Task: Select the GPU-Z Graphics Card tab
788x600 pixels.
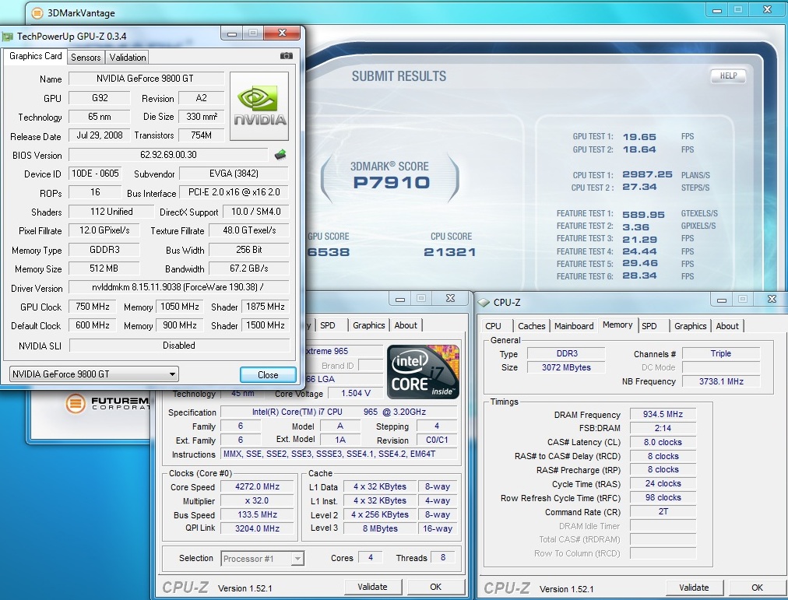Action: [x=35, y=56]
